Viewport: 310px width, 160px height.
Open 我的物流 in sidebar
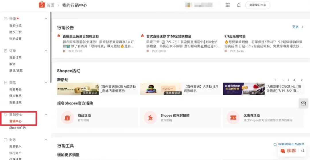[15, 26]
